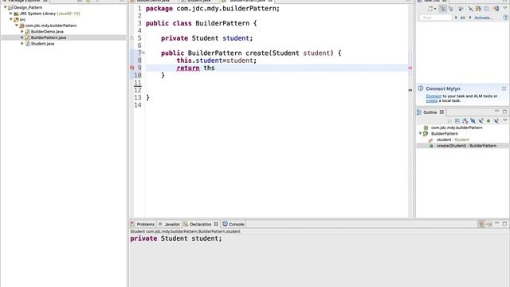Open the arrow dropdown beside All
Screen dimensions: 510x287
tap(456, 18)
